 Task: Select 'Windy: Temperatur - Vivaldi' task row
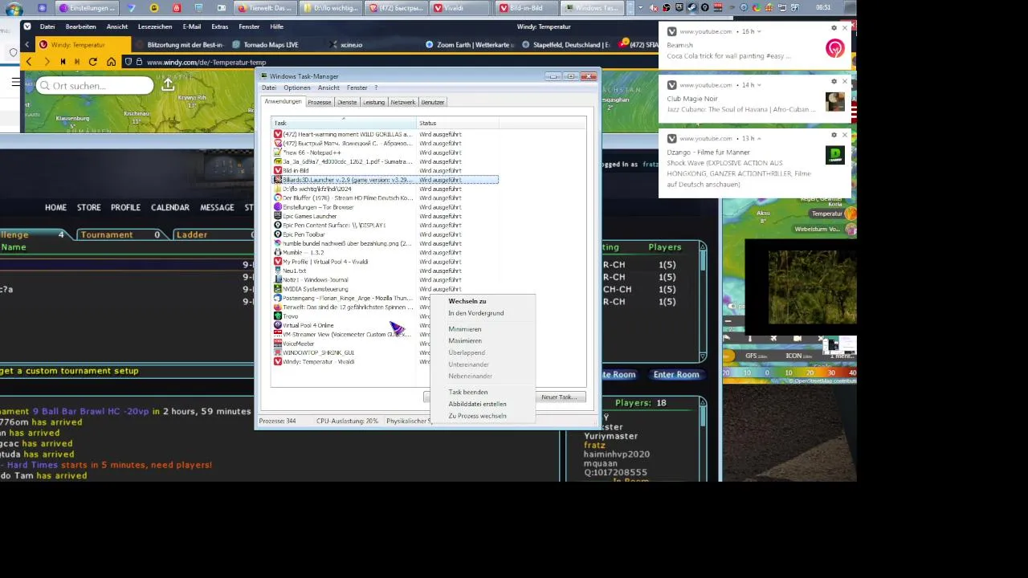click(x=349, y=361)
